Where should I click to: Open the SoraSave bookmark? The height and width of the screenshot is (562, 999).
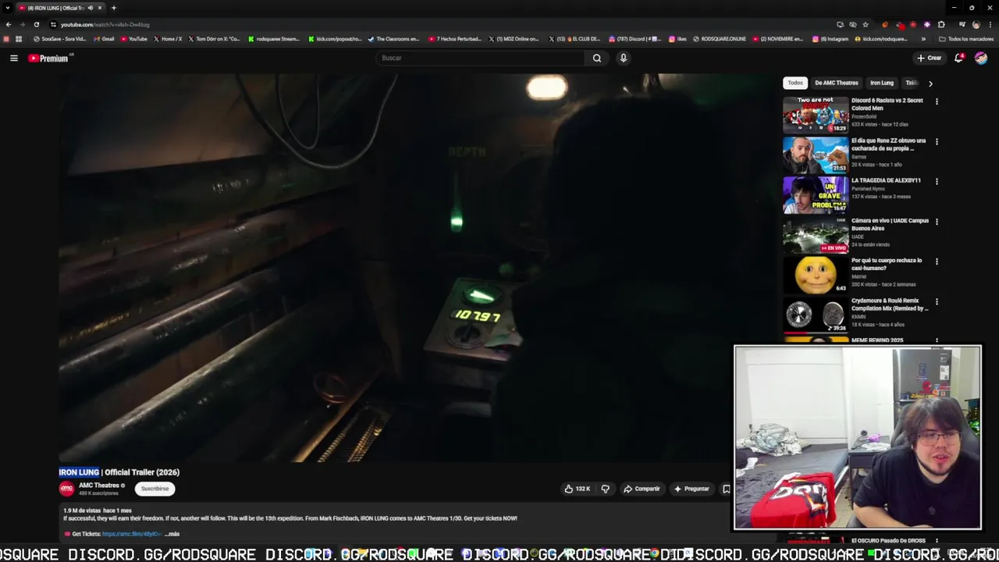[x=59, y=38]
